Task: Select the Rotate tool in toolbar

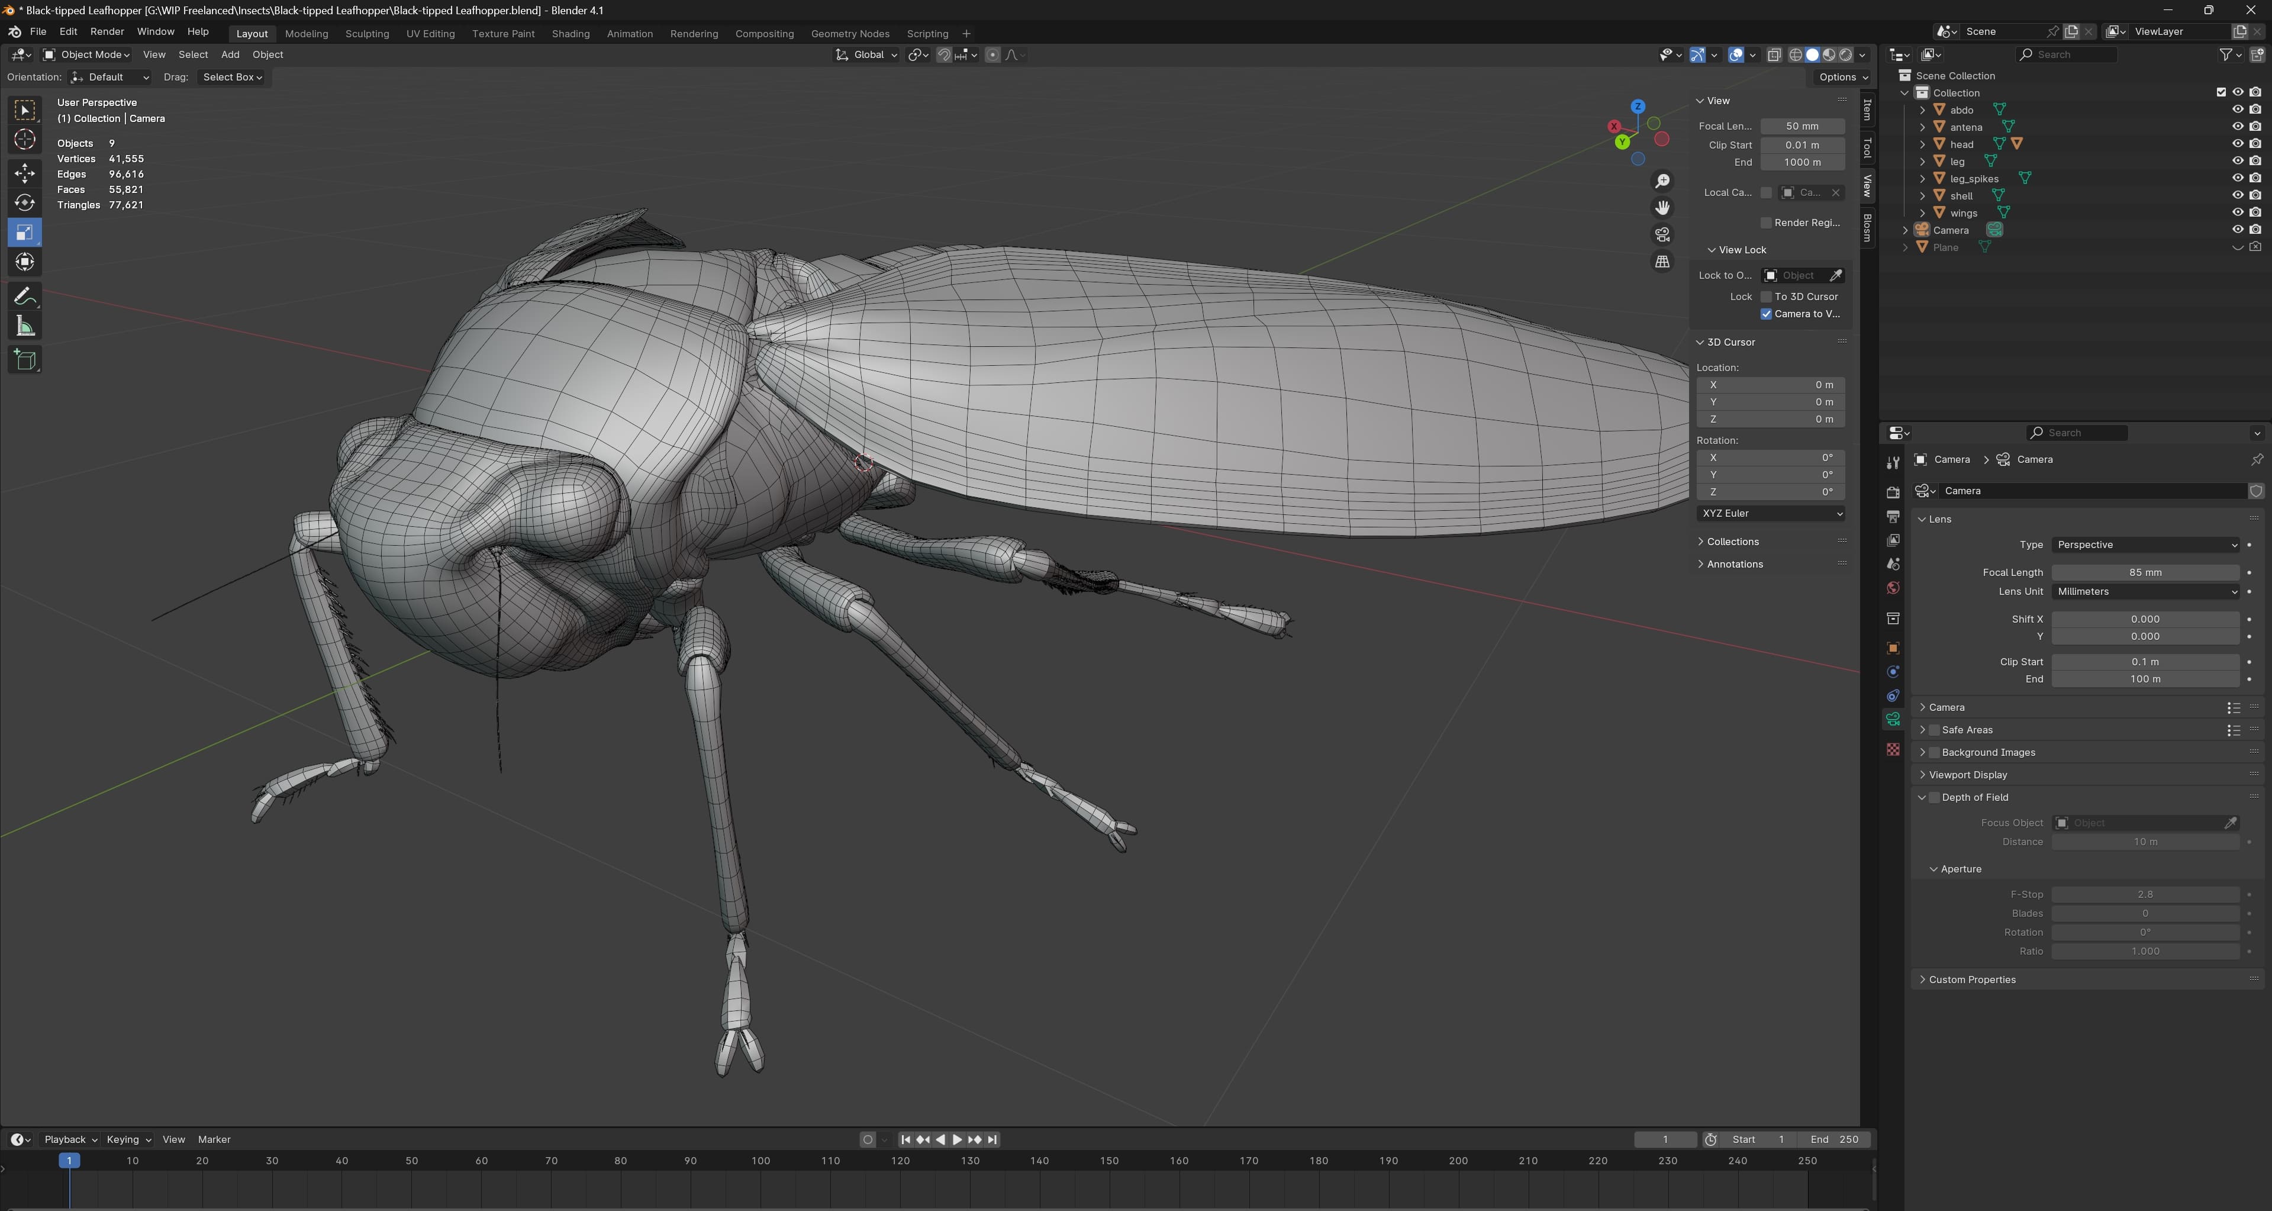Action: (25, 203)
